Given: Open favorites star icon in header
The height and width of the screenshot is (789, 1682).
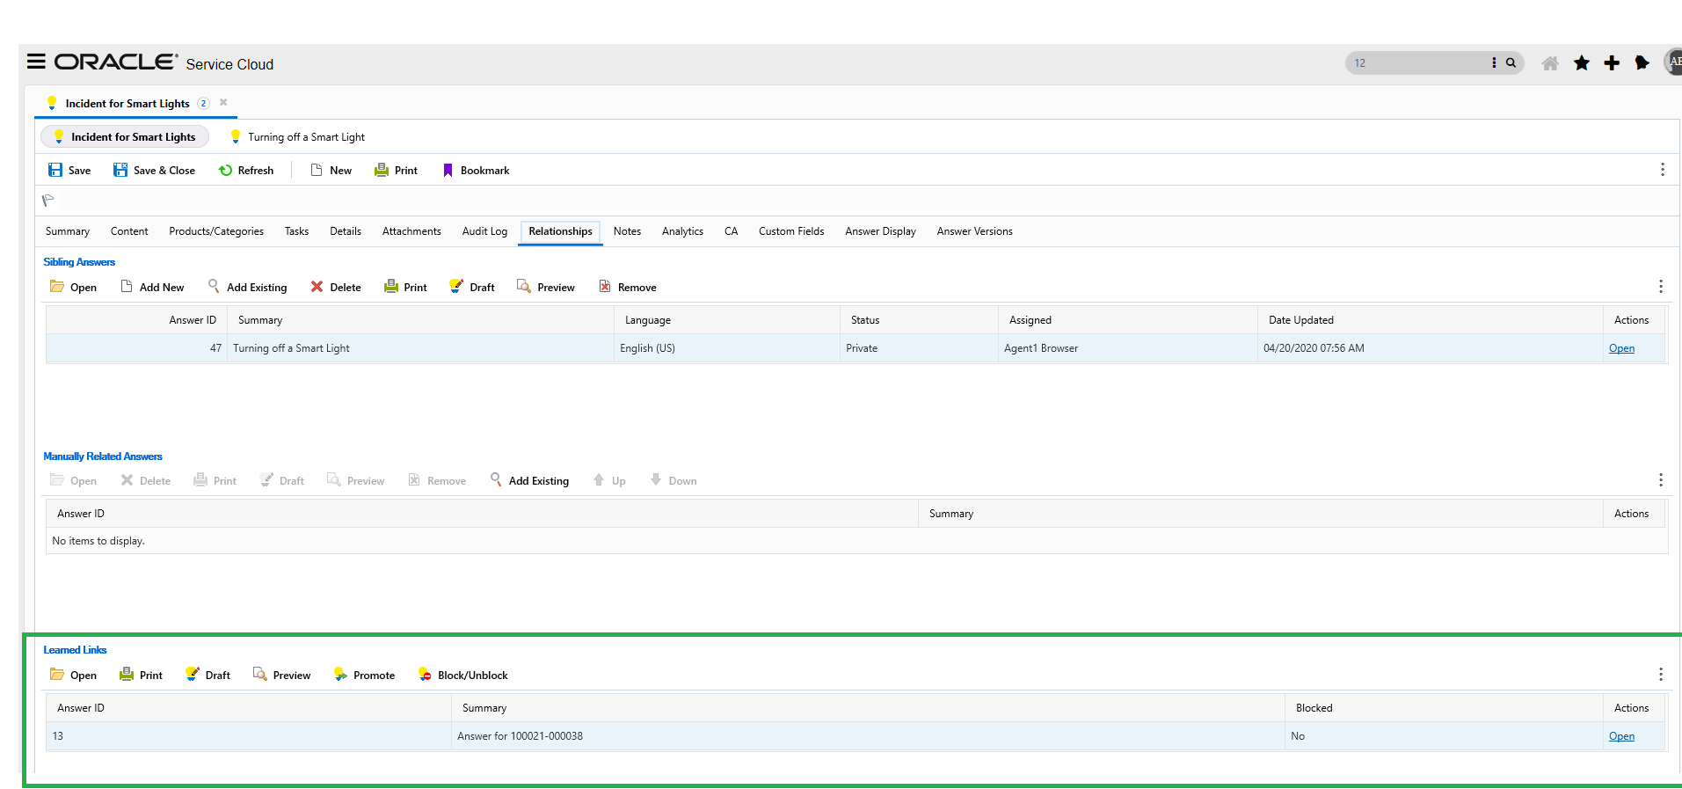Looking at the screenshot, I should (1582, 62).
